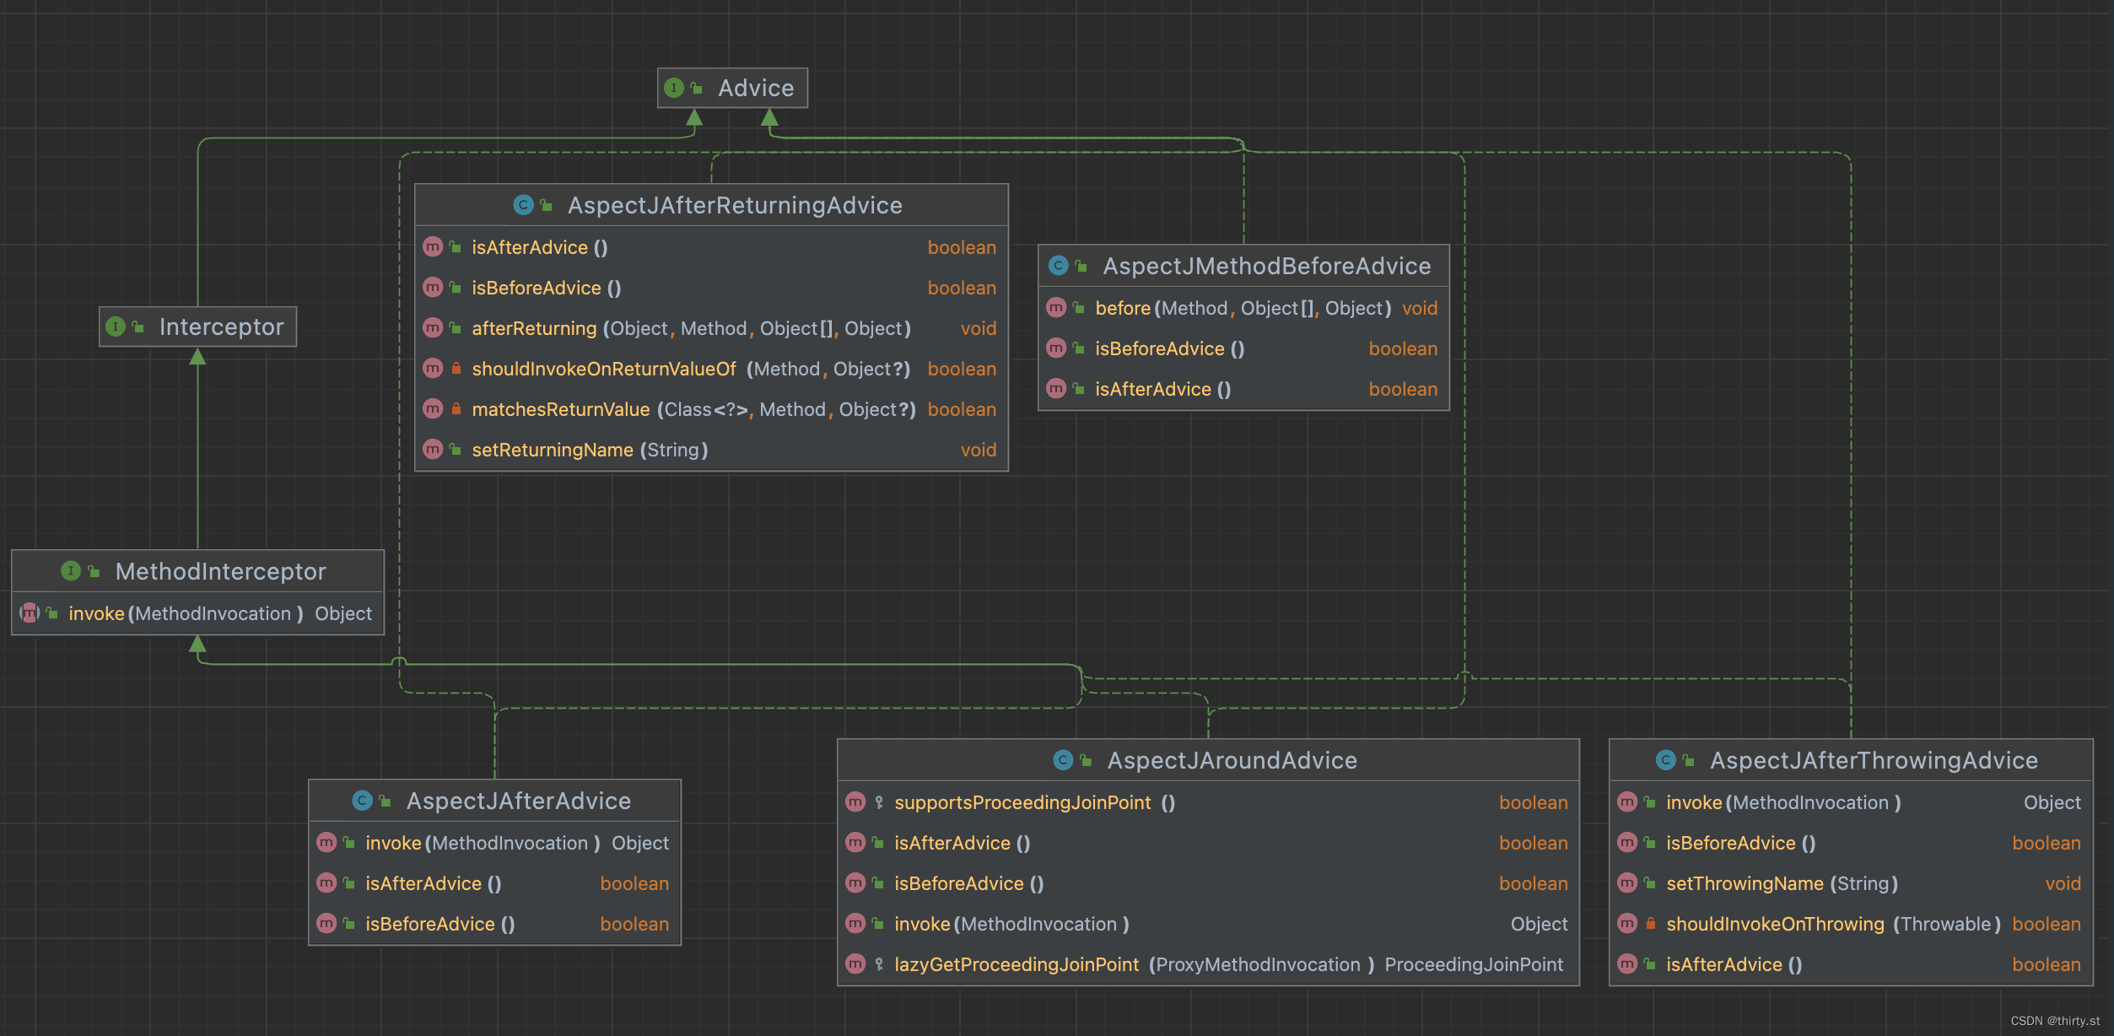Click the orange lock icon on matchesReturnValue

(456, 409)
